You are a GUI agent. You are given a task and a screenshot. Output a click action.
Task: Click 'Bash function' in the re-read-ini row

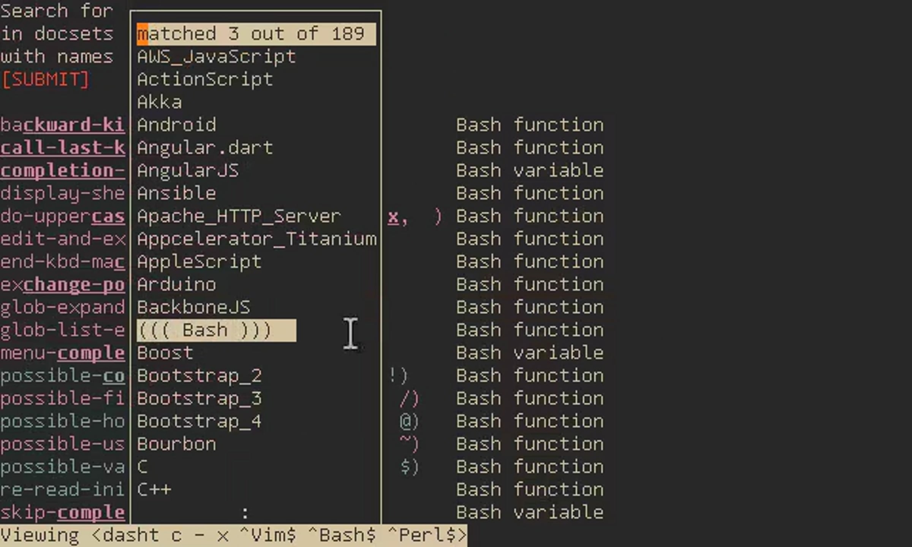(530, 490)
